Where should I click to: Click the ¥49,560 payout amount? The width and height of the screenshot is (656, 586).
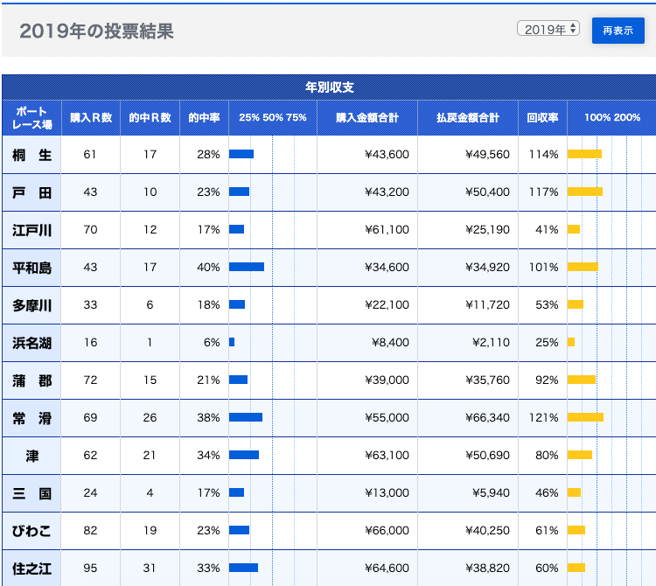click(487, 154)
